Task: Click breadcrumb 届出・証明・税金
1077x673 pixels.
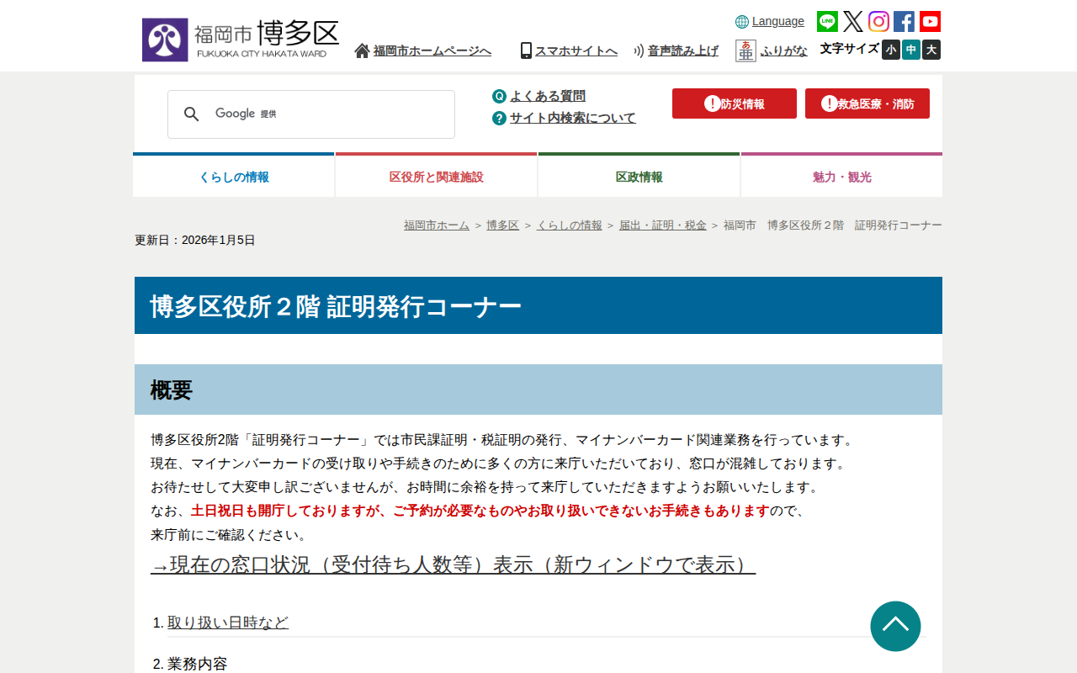Action: 663,225
